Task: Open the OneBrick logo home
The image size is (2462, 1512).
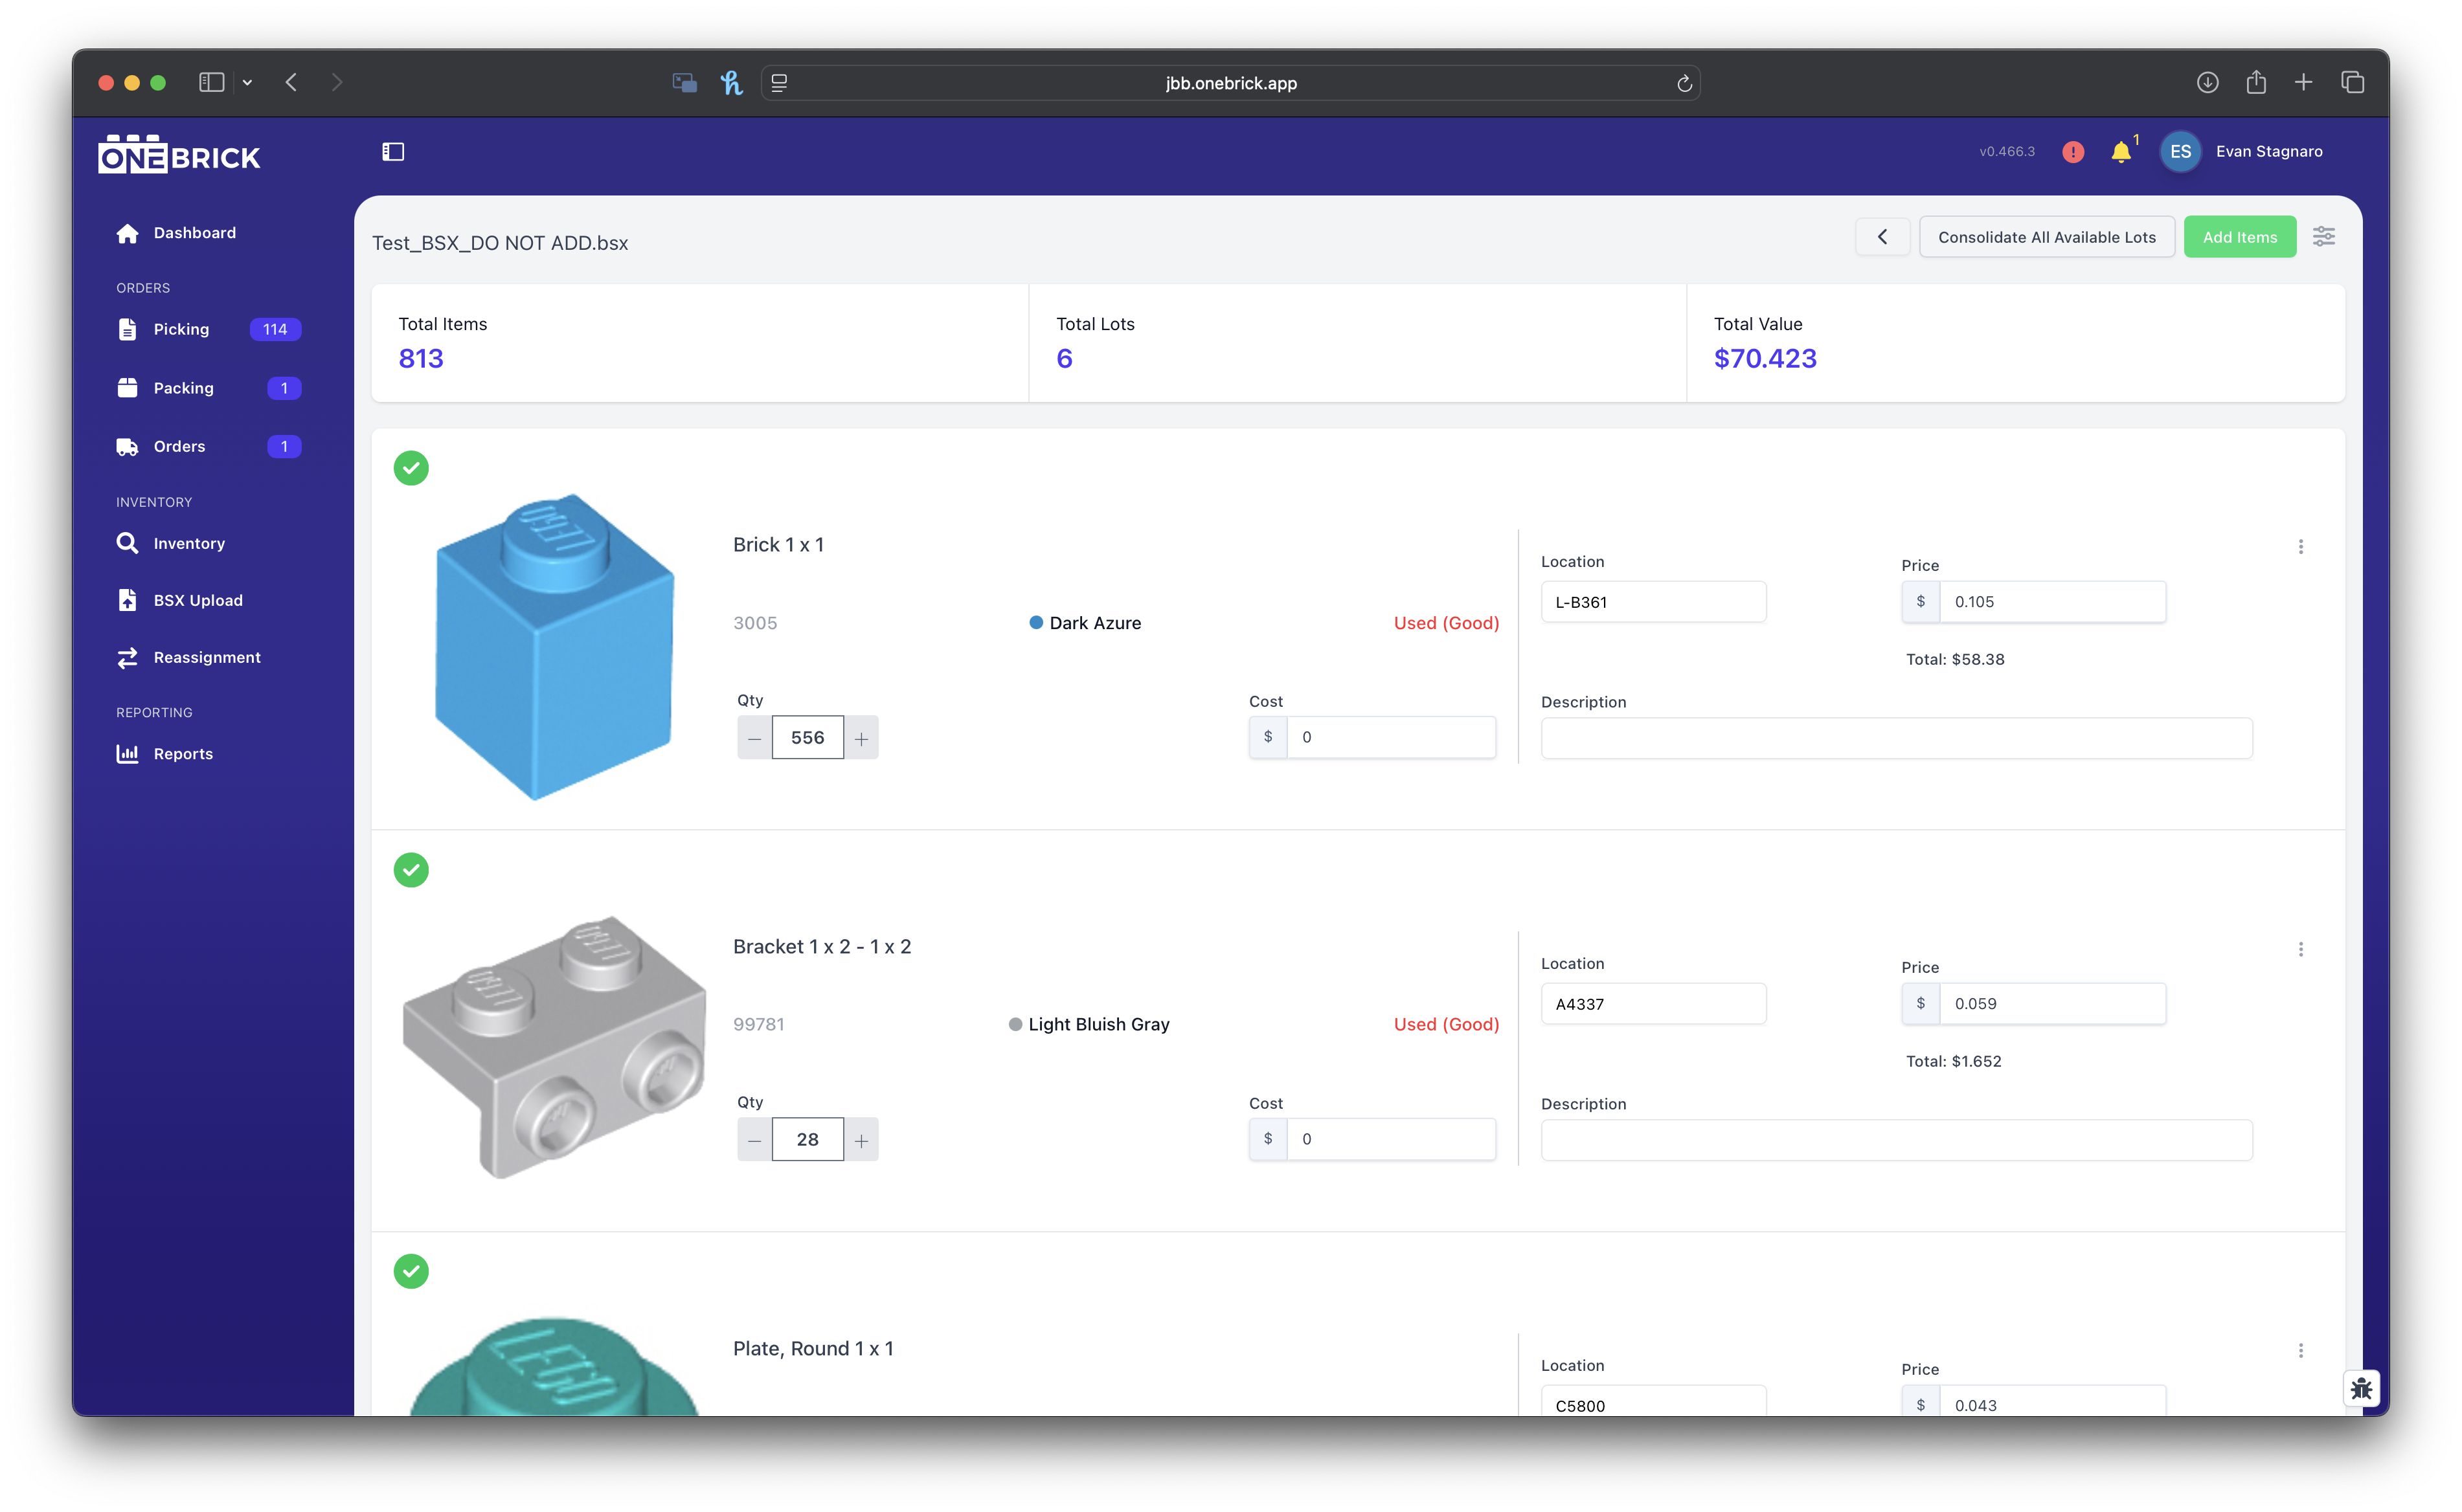Action: (x=180, y=155)
